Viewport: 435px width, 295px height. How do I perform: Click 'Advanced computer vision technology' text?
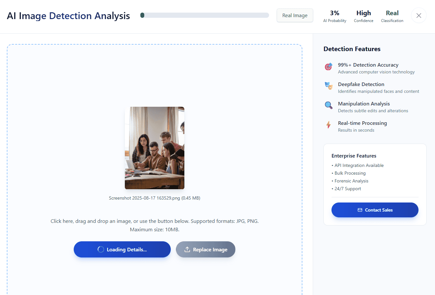coord(376,72)
